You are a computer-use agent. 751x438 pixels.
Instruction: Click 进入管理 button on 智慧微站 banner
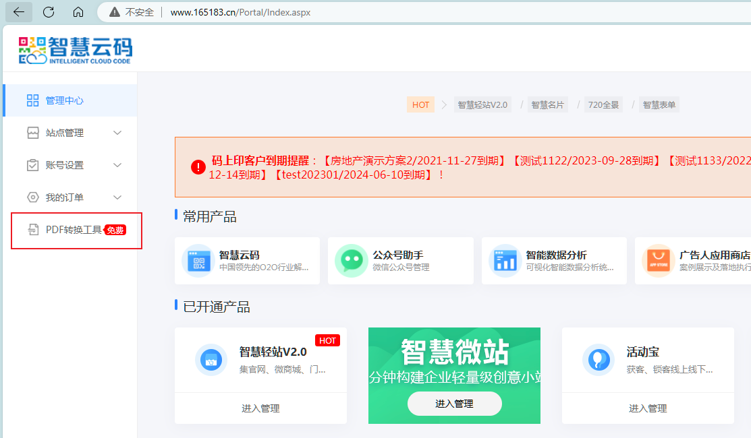point(454,404)
